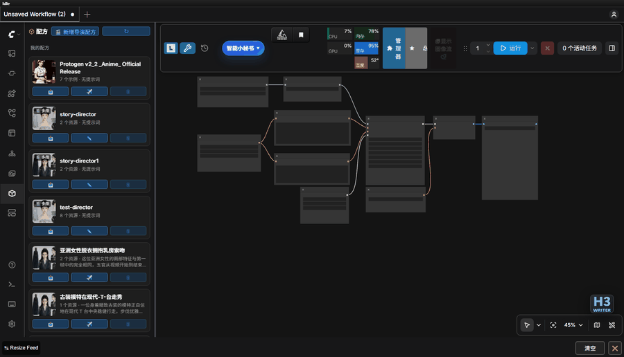Image resolution: width=624 pixels, height=357 pixels.
Task: Open the Settings gear icon
Action: (x=12, y=324)
